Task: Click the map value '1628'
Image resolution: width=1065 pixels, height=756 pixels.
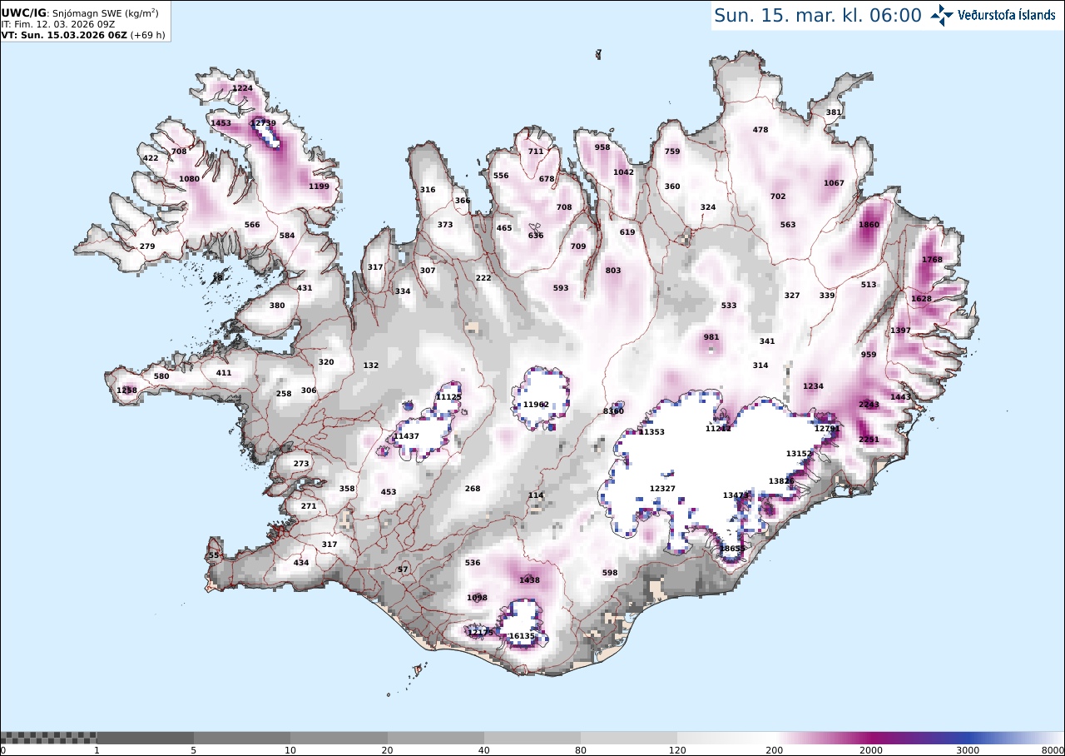Action: click(x=921, y=299)
